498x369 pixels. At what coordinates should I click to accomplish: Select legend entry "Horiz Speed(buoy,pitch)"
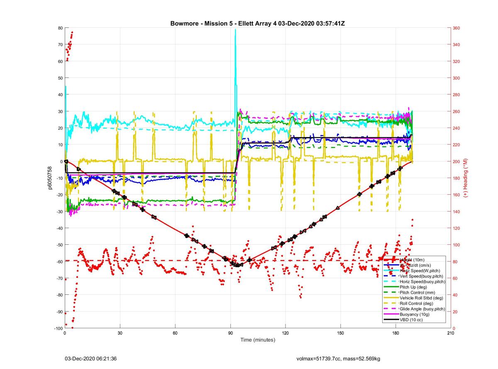(422, 282)
